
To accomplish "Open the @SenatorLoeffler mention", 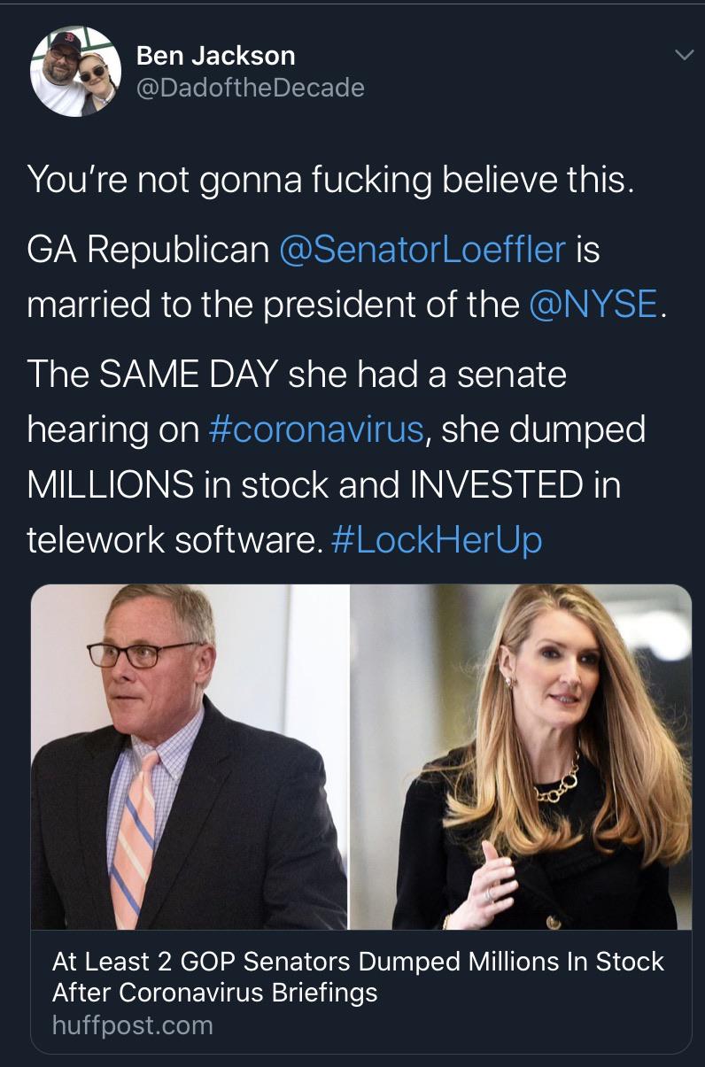I will pyautogui.click(x=422, y=249).
